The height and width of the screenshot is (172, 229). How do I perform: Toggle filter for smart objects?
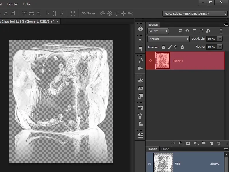tap(208, 31)
